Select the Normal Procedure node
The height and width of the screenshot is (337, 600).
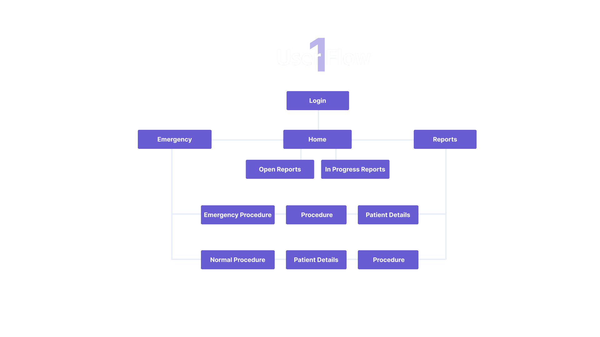click(x=237, y=260)
